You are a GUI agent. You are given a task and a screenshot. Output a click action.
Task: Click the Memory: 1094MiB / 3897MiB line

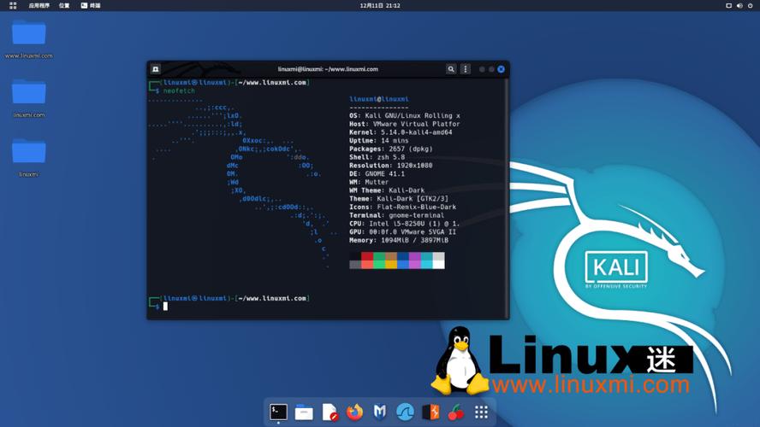(x=399, y=240)
